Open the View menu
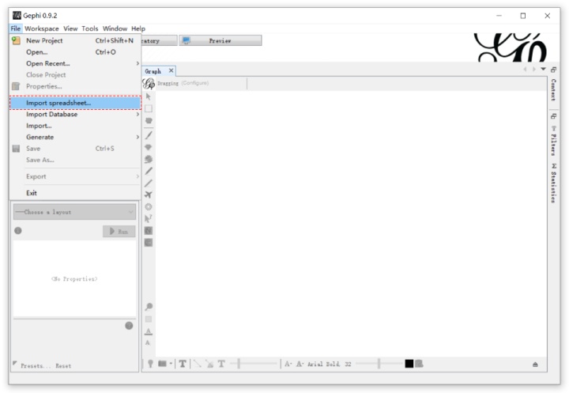 [70, 28]
